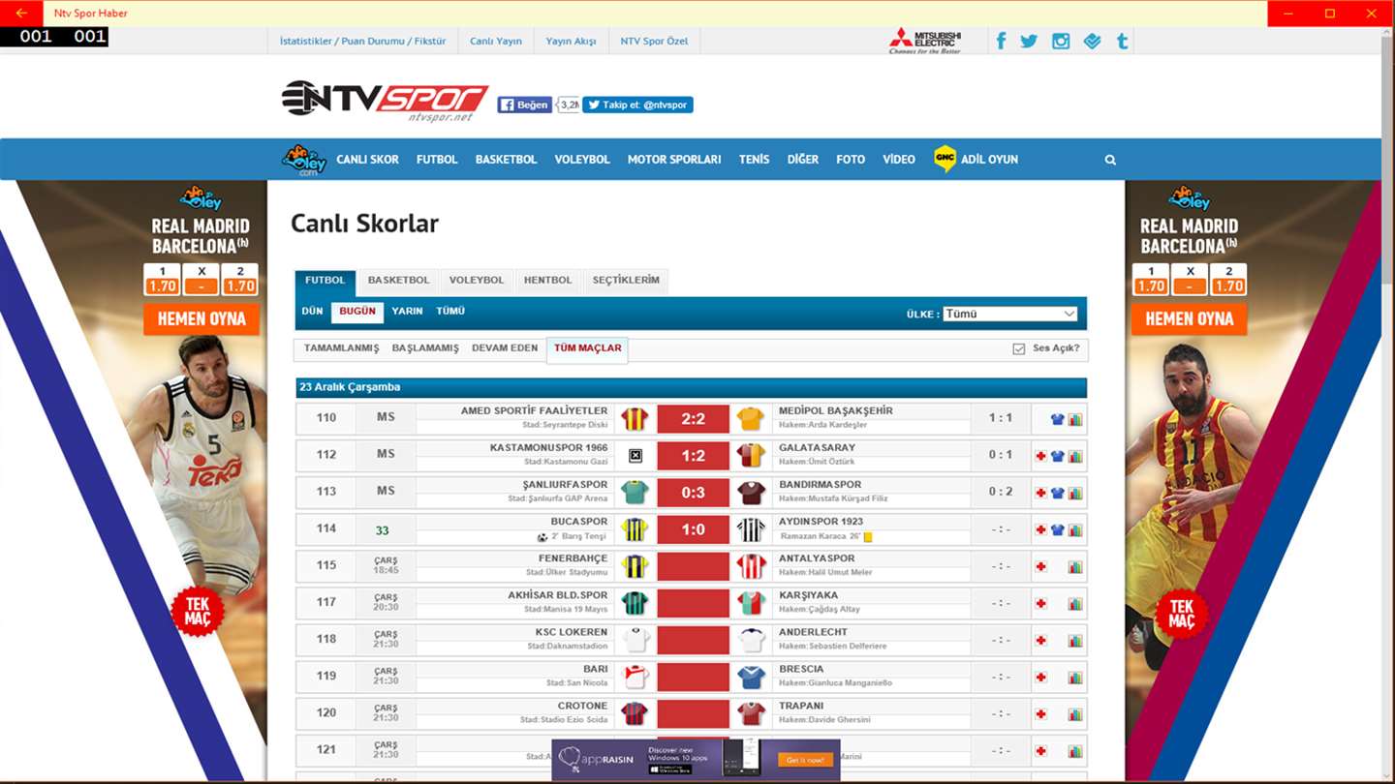Switch to the Hentbol scores tab
The image size is (1395, 784).
pos(548,281)
